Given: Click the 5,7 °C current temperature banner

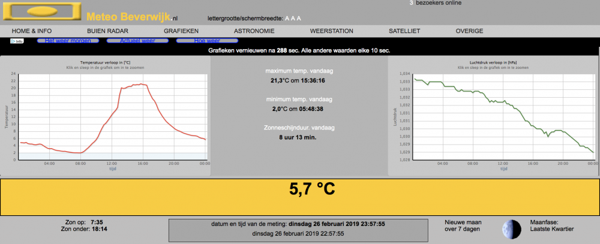Looking at the screenshot, I should [299, 197].
